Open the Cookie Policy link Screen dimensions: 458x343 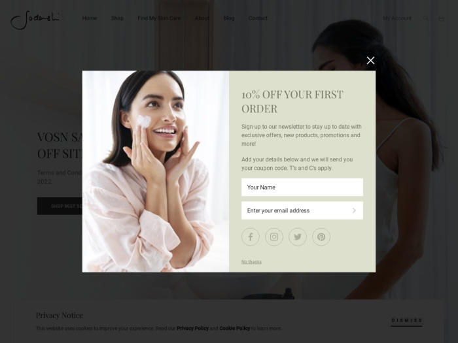tap(234, 328)
